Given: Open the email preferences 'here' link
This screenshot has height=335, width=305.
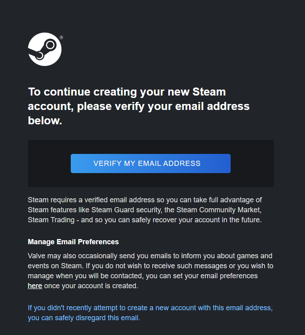Looking at the screenshot, I should [x=35, y=285].
